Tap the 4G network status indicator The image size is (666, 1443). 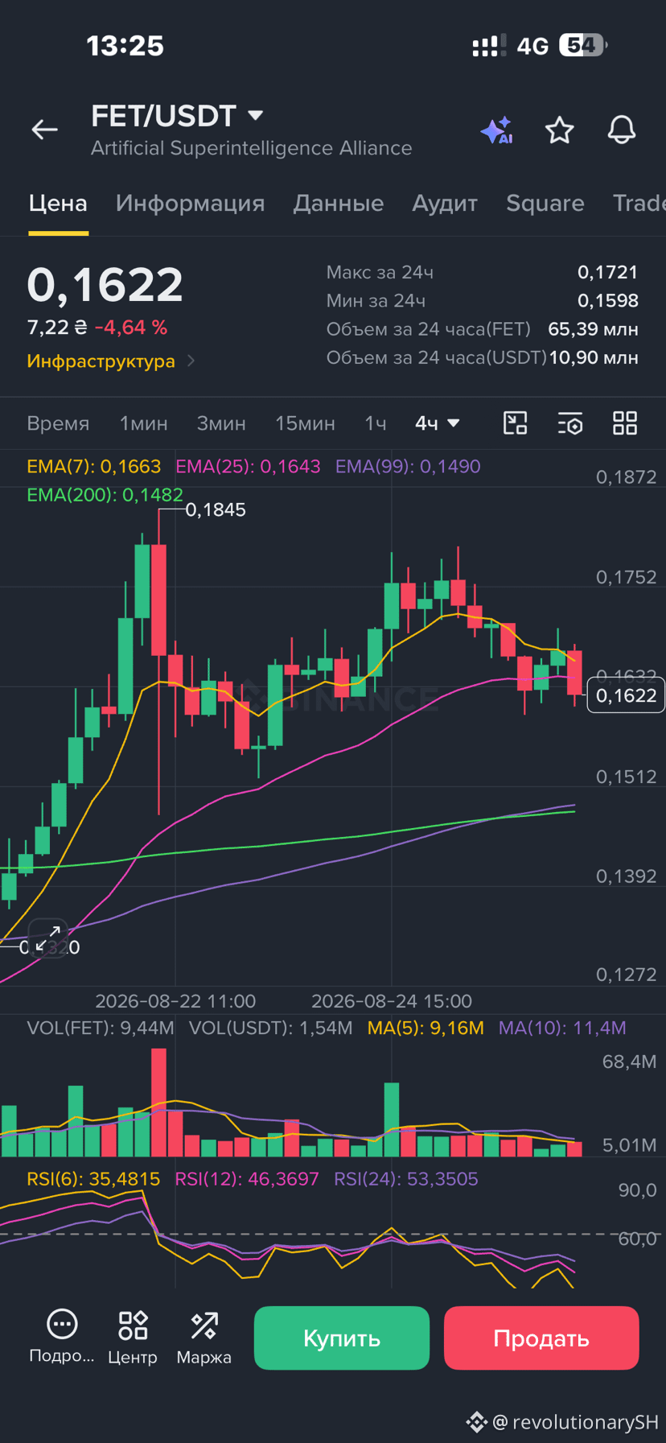click(x=532, y=46)
